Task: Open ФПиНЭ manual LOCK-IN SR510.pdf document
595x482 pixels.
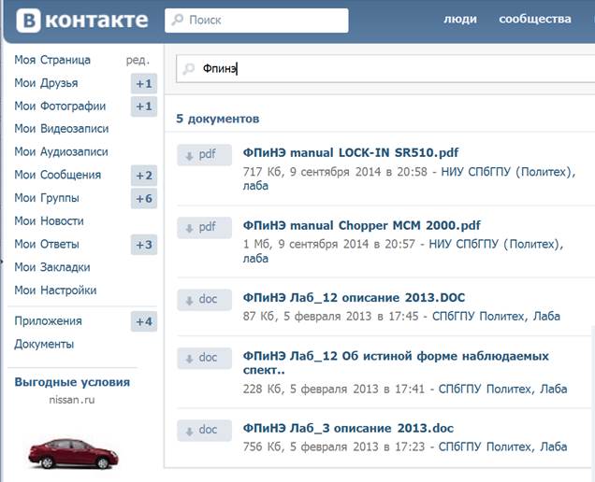Action: [351, 152]
